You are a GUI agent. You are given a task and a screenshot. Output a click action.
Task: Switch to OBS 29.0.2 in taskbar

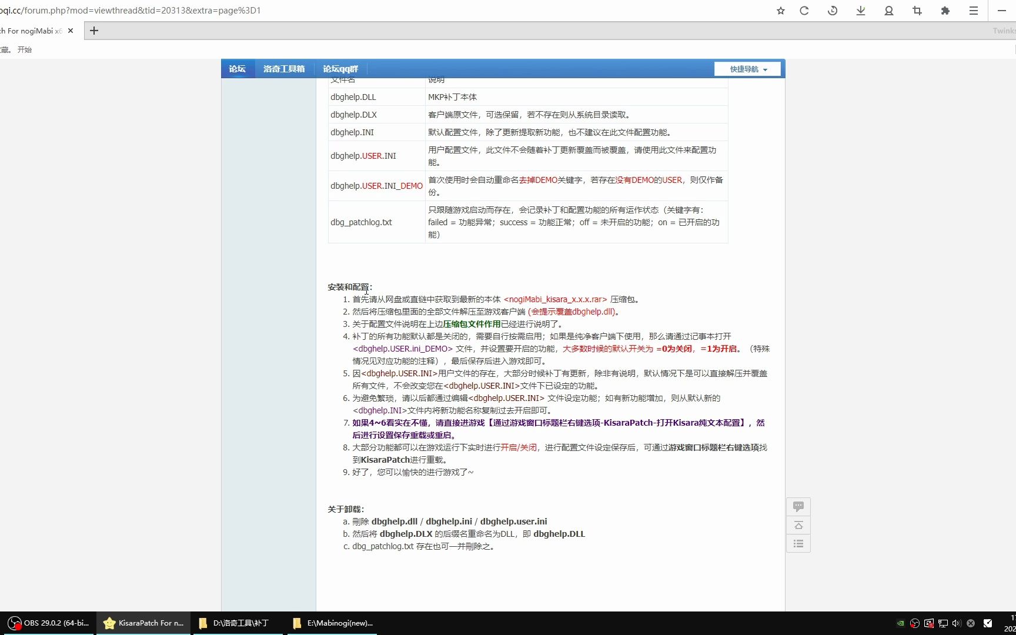(48, 623)
